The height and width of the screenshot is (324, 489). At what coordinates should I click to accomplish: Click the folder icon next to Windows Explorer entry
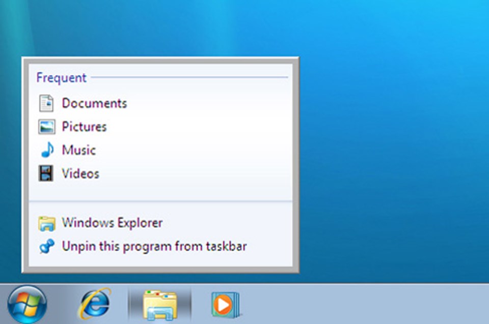[47, 223]
